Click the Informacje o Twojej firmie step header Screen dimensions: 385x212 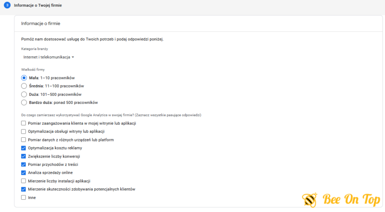tap(38, 5)
